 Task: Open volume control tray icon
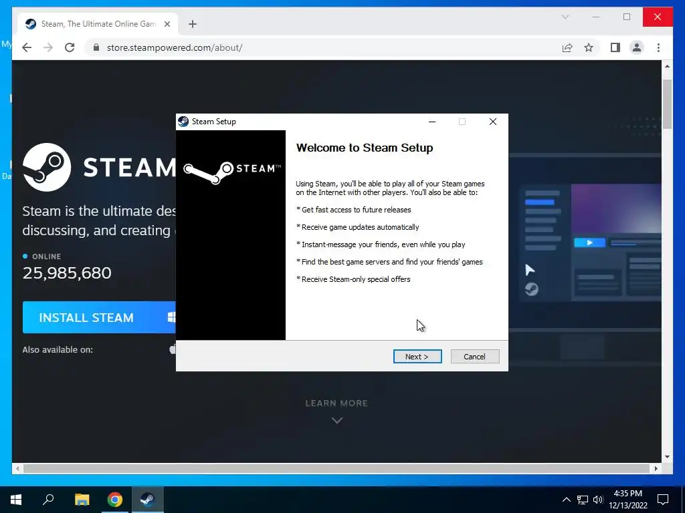coord(598,500)
